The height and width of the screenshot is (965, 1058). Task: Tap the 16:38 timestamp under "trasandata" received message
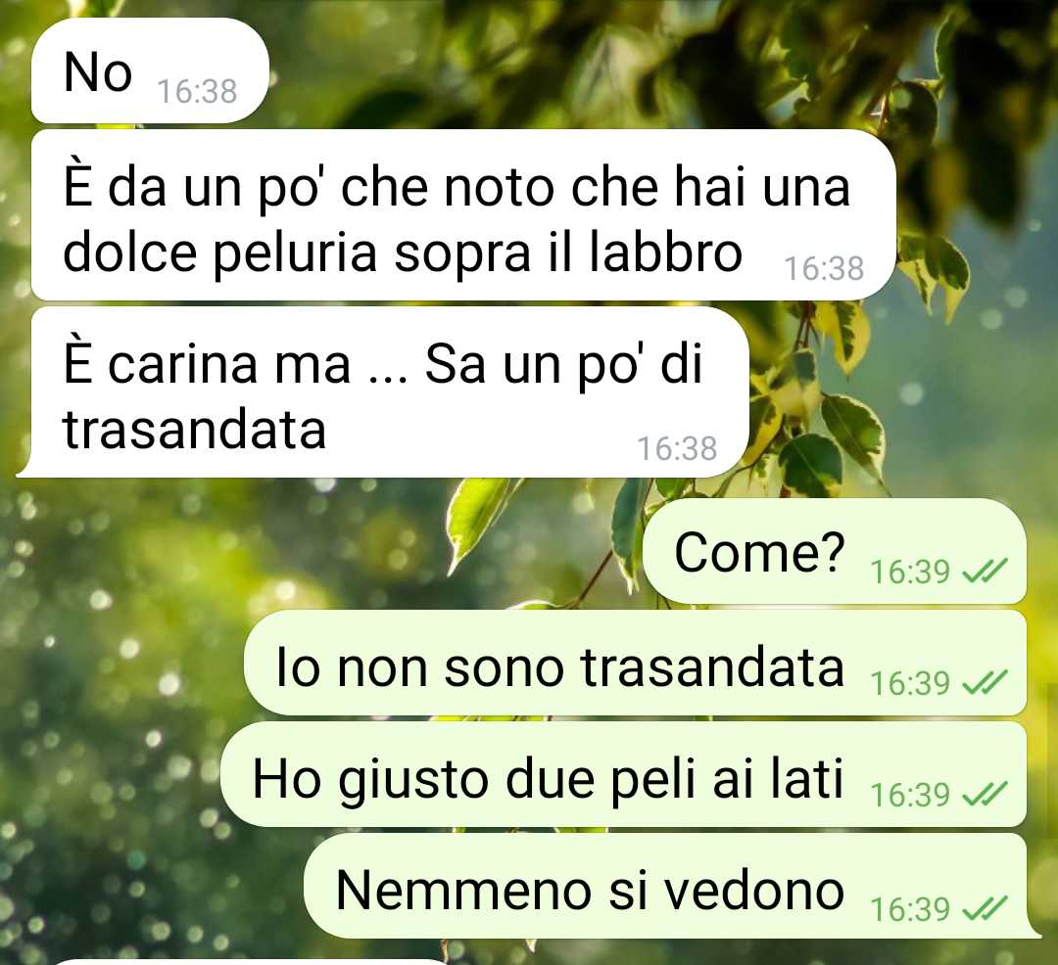tap(677, 448)
